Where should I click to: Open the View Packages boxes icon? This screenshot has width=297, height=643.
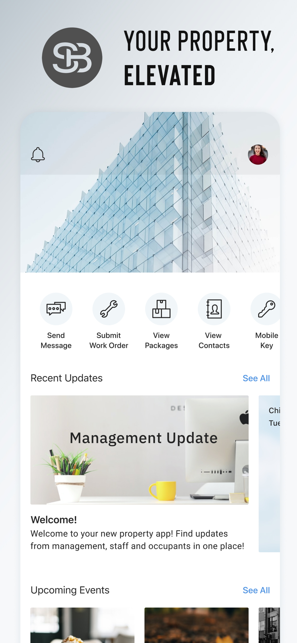tap(161, 309)
